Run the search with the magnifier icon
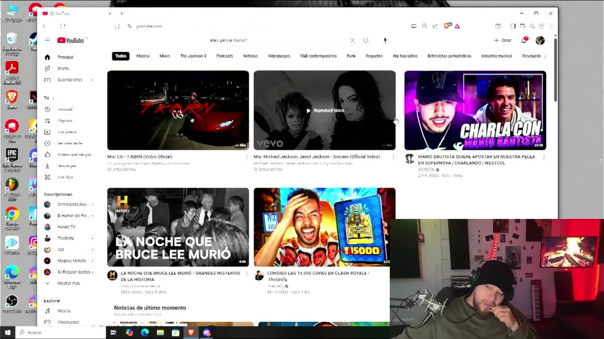Screen dimensions: 604x339 click(x=366, y=40)
